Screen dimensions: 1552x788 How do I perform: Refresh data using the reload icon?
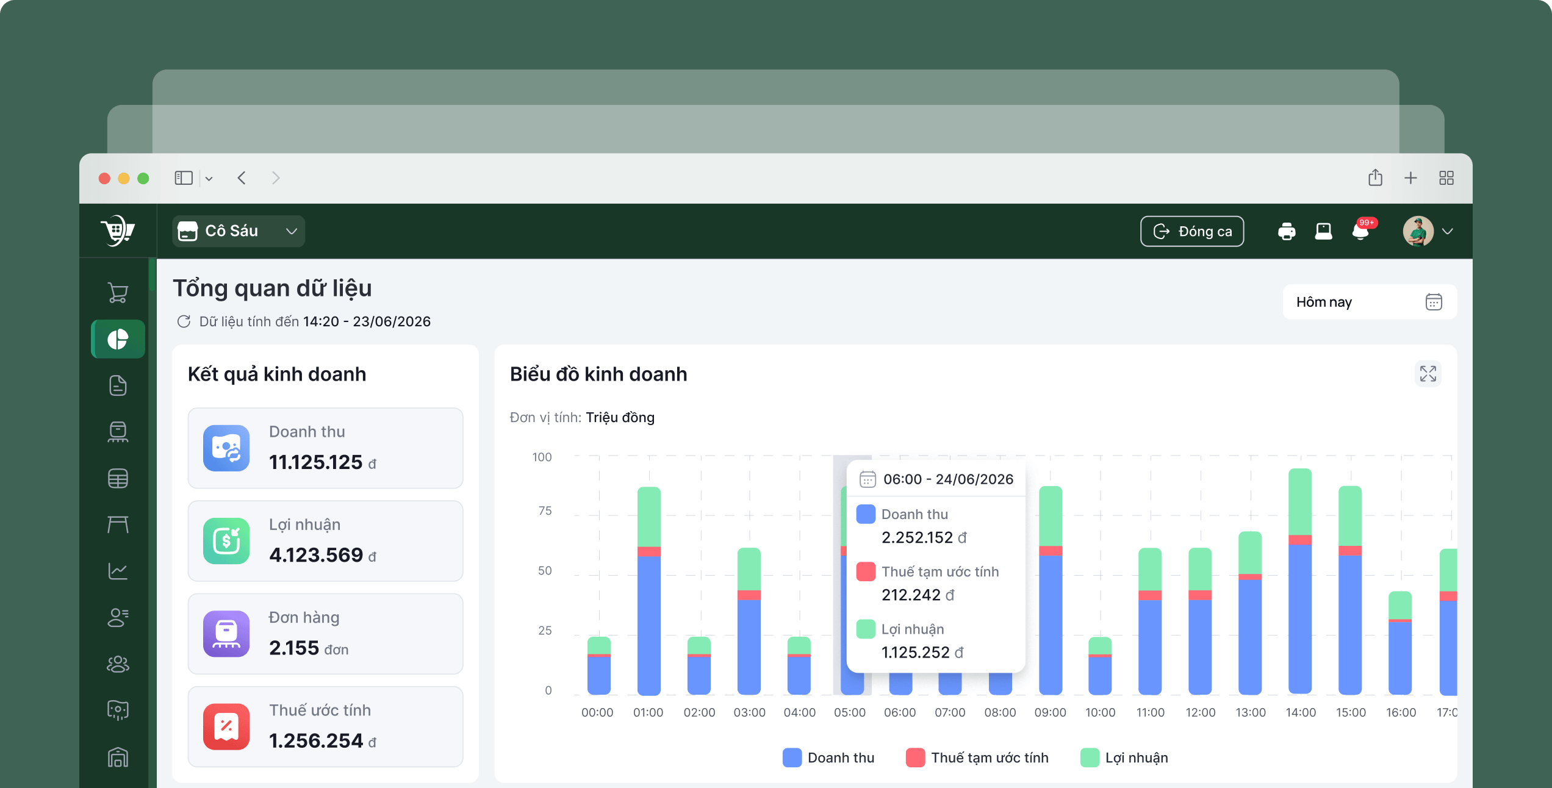pyautogui.click(x=184, y=321)
